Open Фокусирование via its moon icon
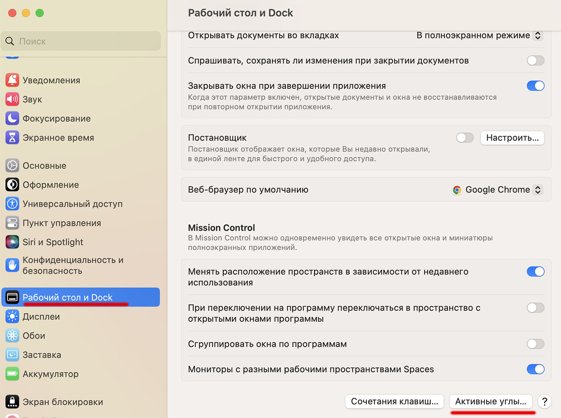 point(12,118)
